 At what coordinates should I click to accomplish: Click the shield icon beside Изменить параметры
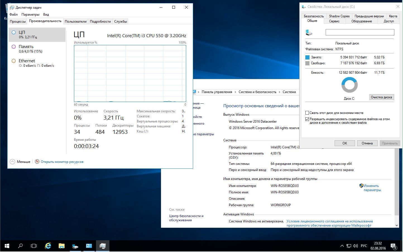pyautogui.click(x=361, y=186)
